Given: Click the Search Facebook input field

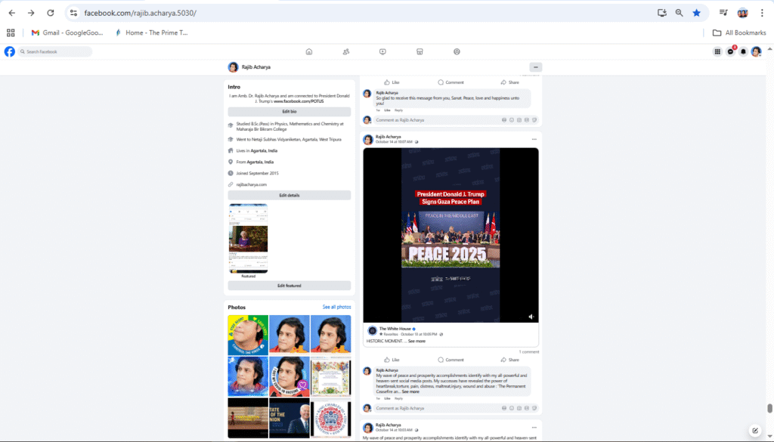Looking at the screenshot, I should coord(57,51).
